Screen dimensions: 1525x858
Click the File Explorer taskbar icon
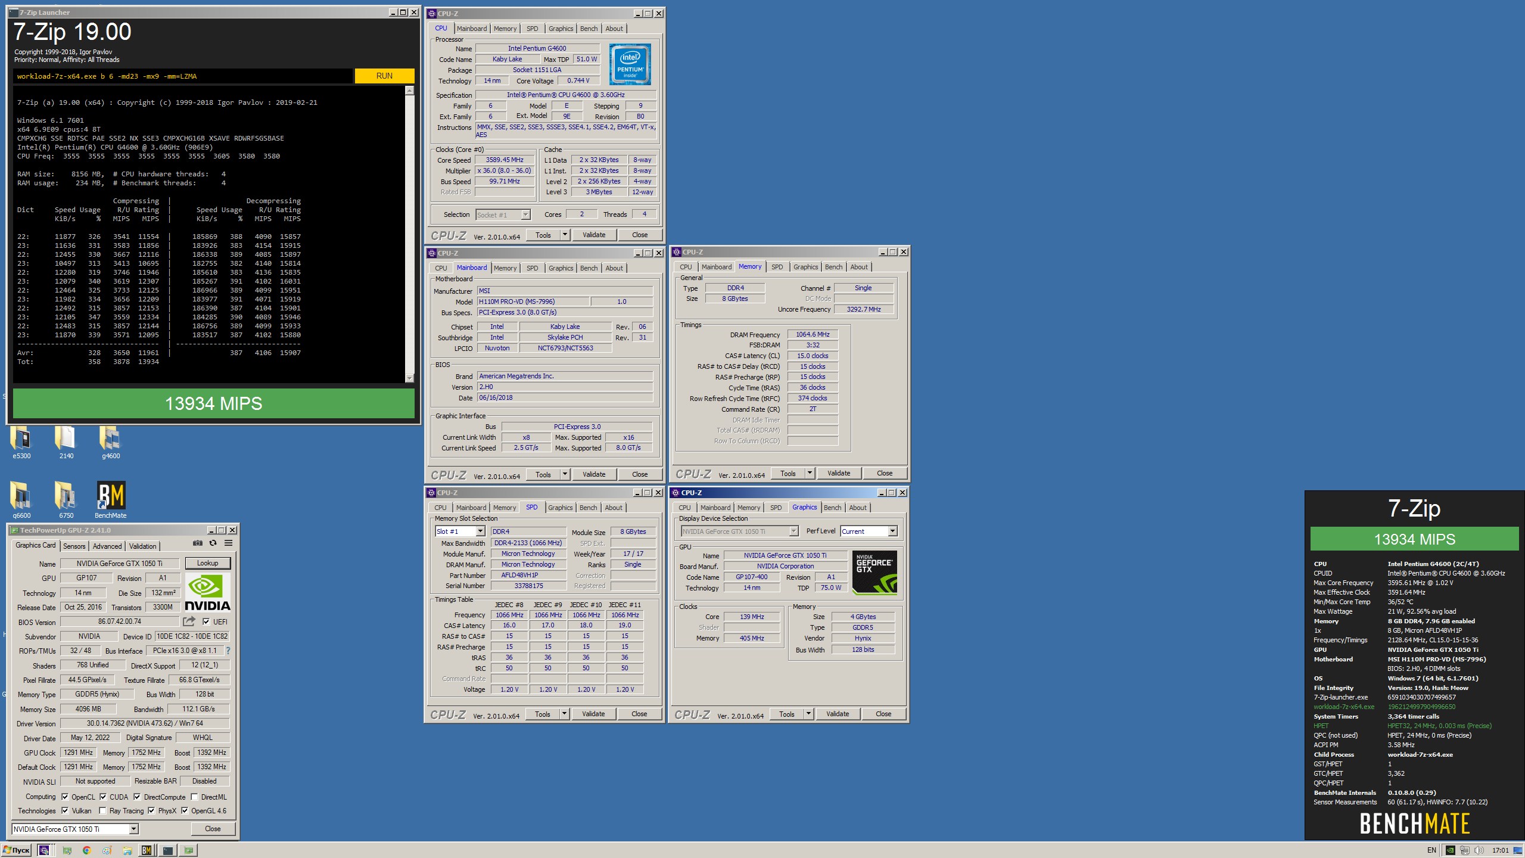coord(127,850)
